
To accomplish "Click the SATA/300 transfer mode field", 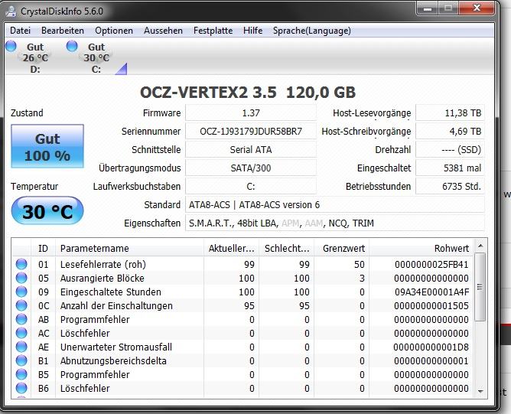I will pos(251,168).
